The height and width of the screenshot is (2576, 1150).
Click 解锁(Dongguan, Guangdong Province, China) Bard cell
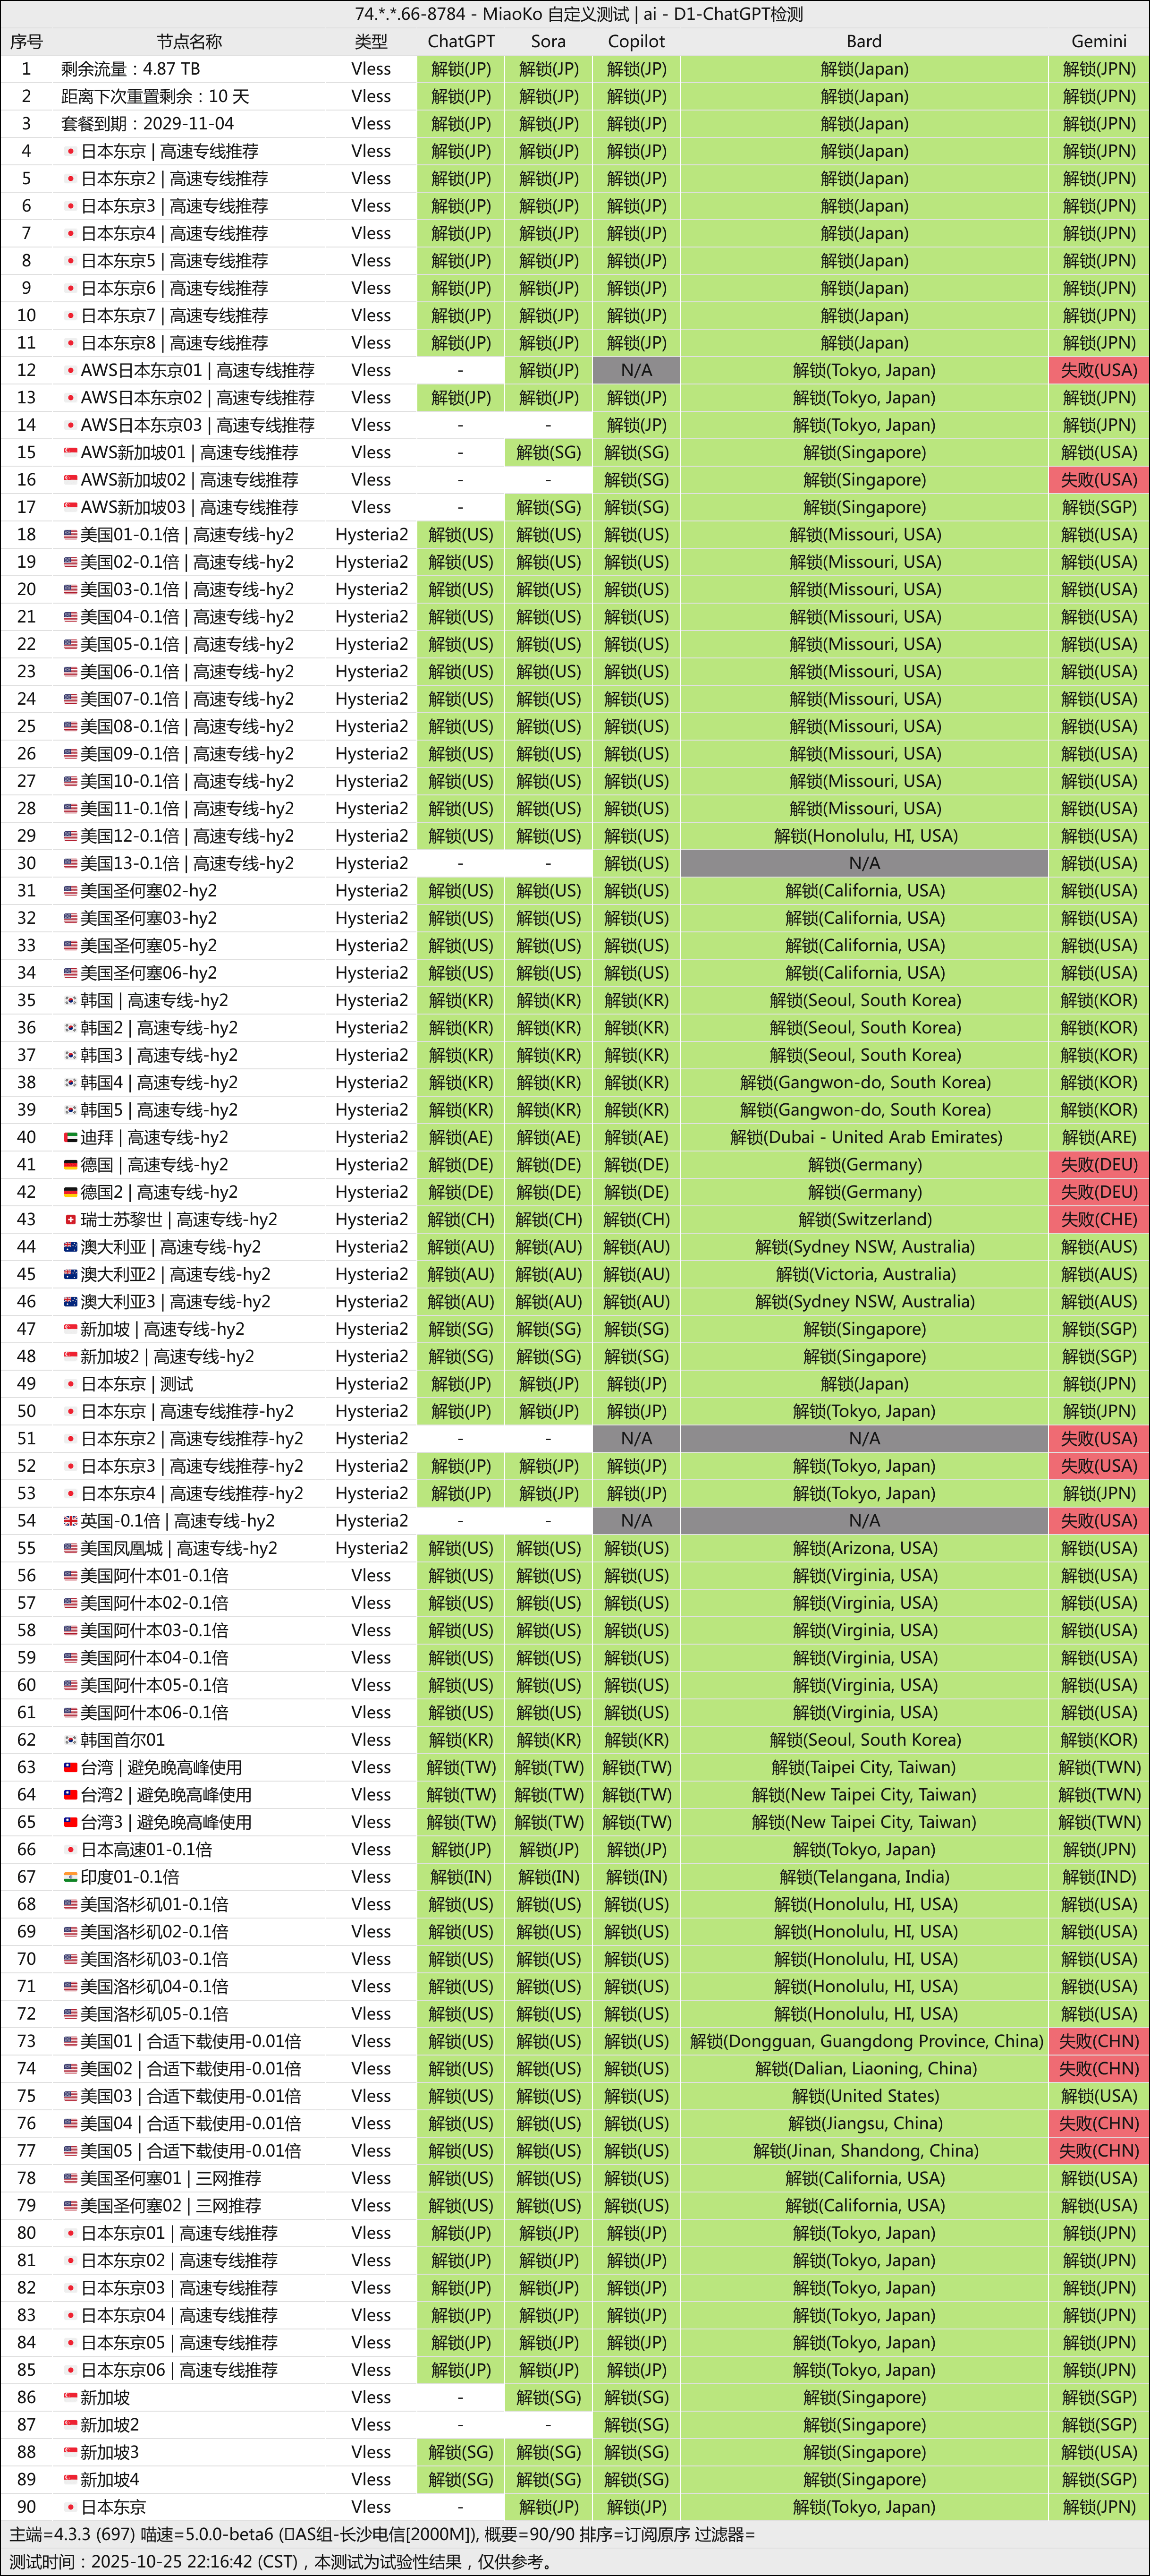coord(864,2041)
